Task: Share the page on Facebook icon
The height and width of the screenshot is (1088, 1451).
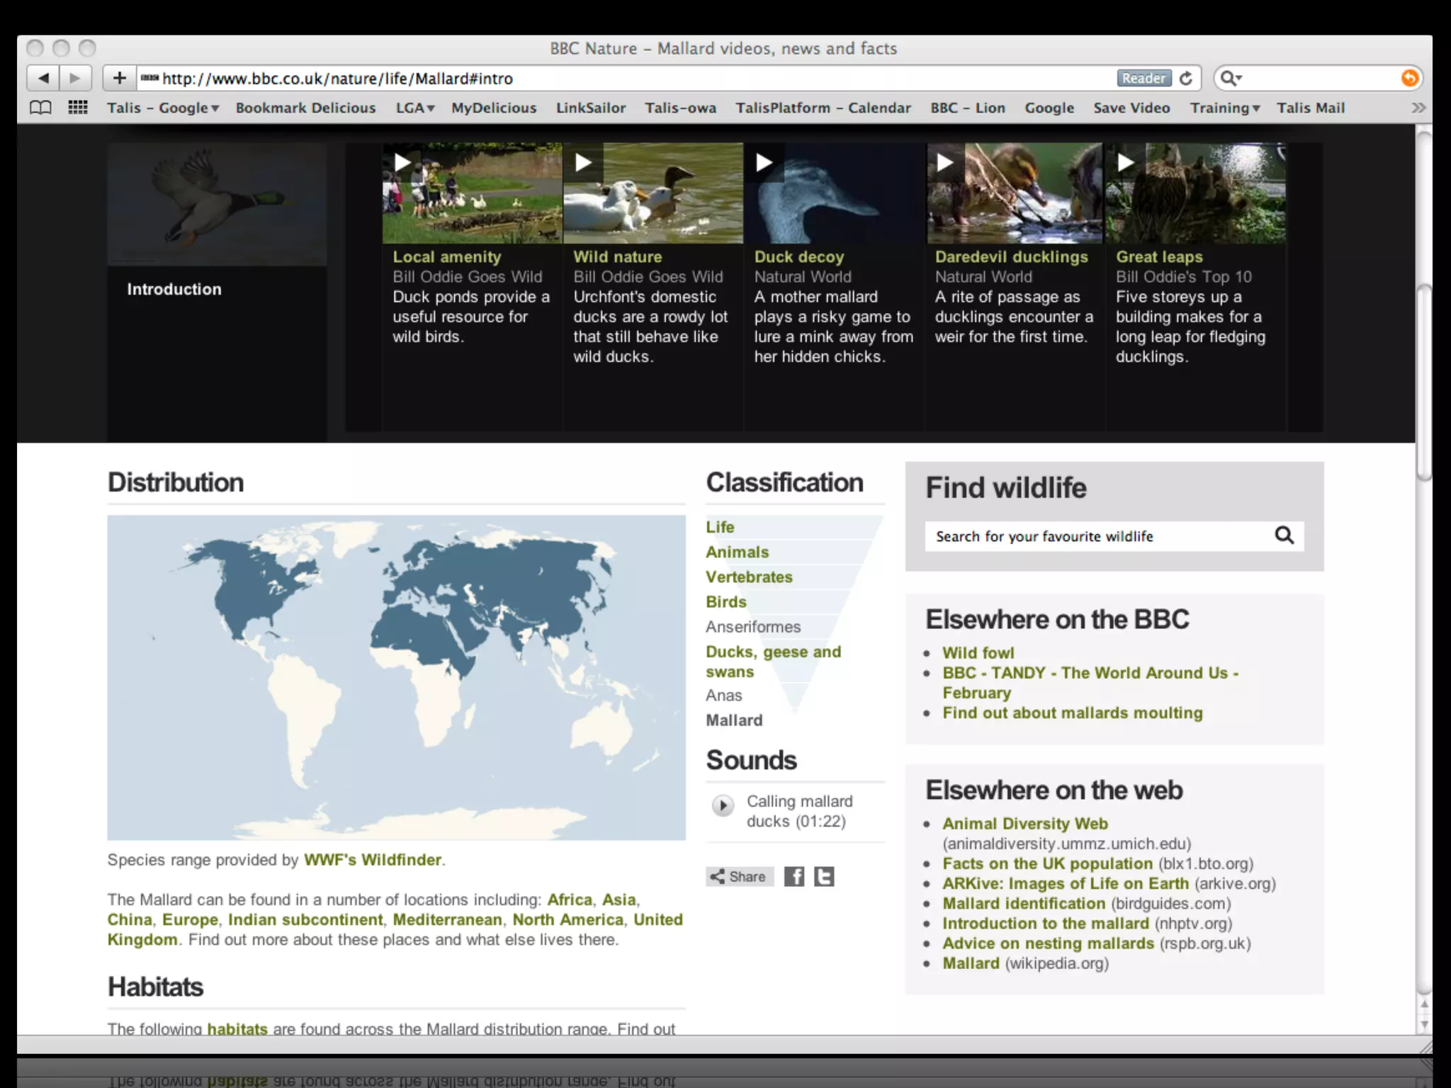Action: [794, 876]
